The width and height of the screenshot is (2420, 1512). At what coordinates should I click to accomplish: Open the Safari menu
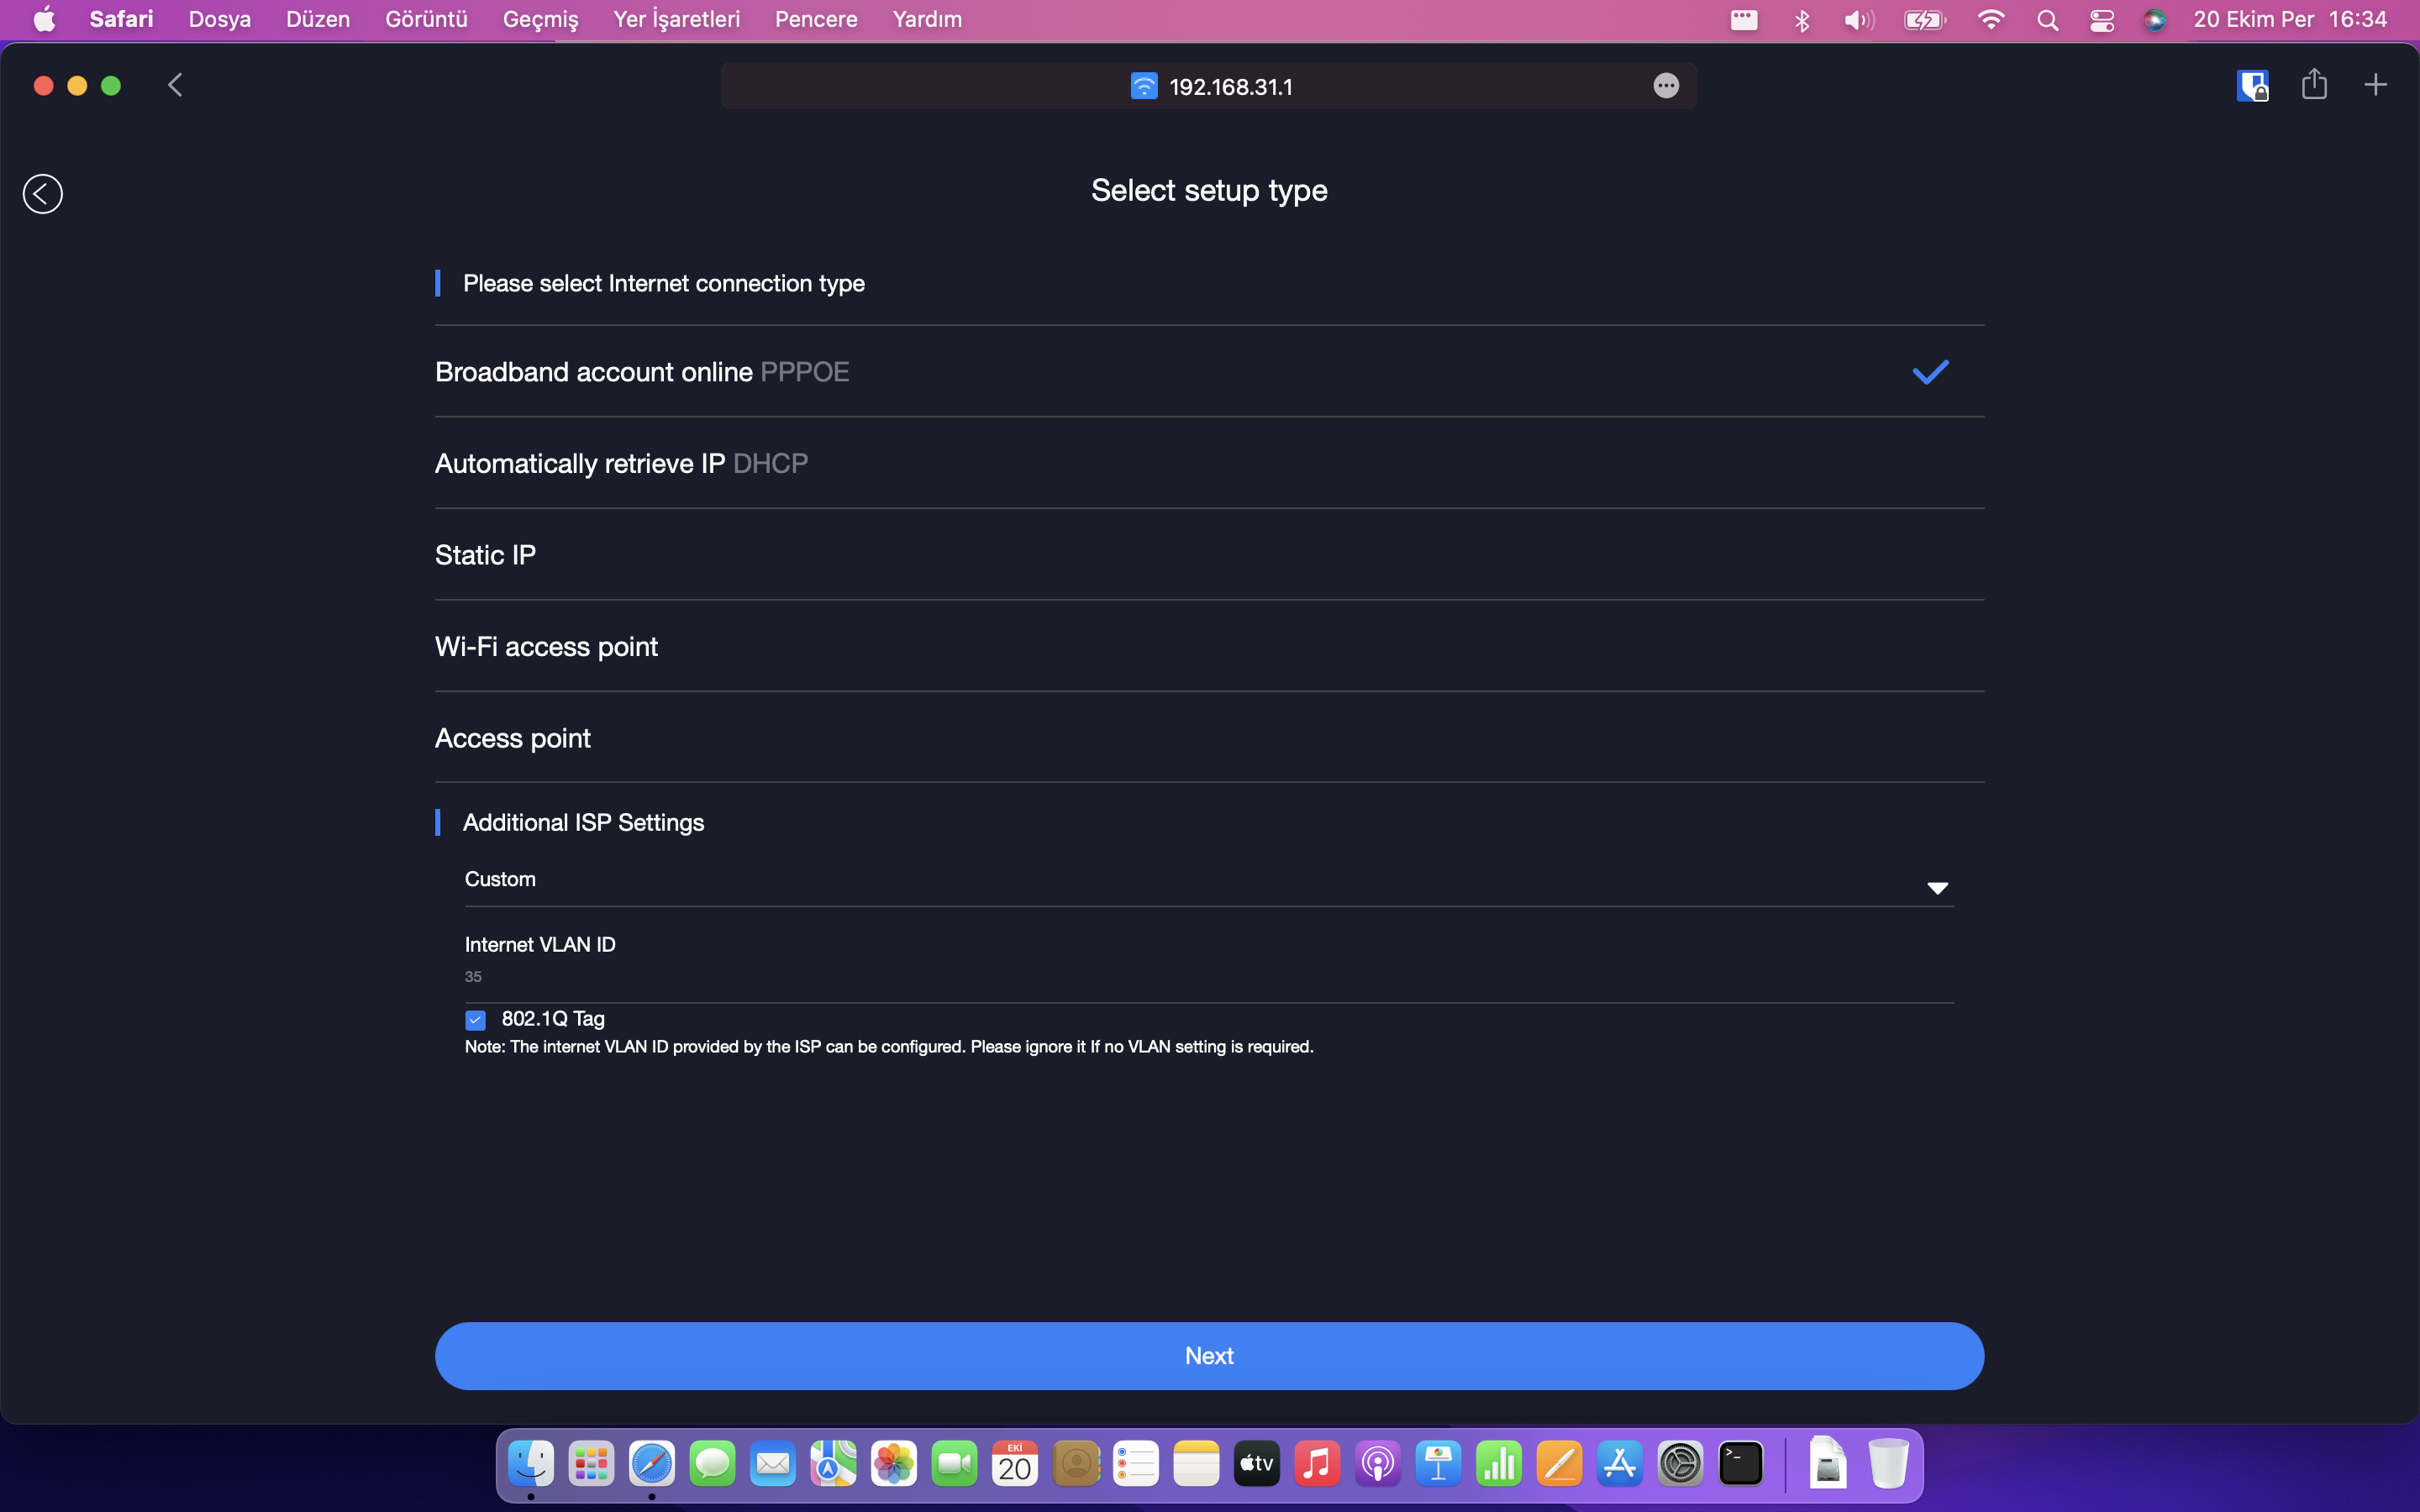click(121, 19)
